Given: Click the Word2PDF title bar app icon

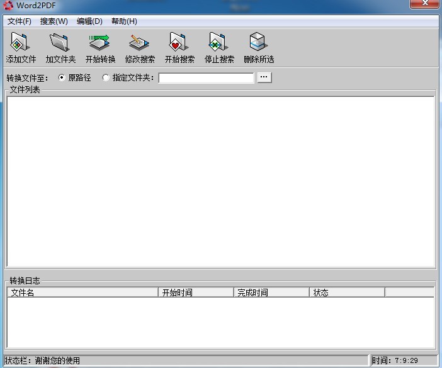Looking at the screenshot, I should point(8,6).
